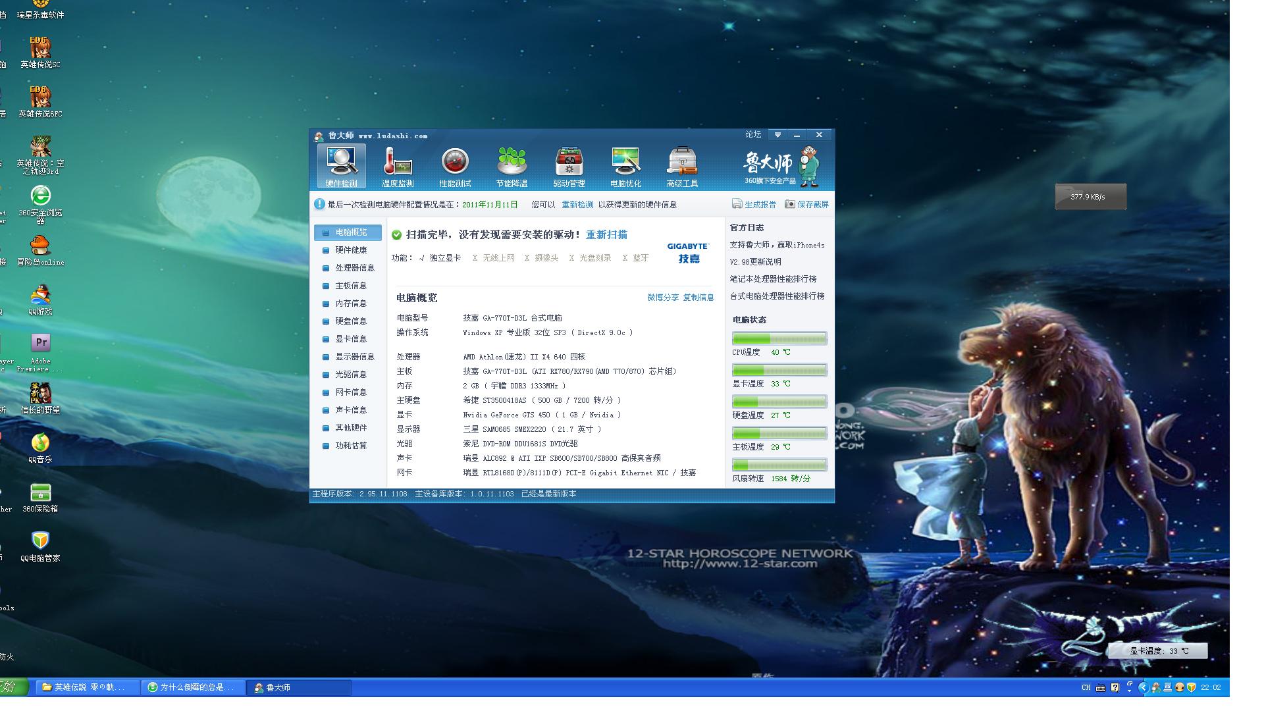The height and width of the screenshot is (711, 1264).
Task: Open 温度监测 temperature monitor
Action: (398, 167)
